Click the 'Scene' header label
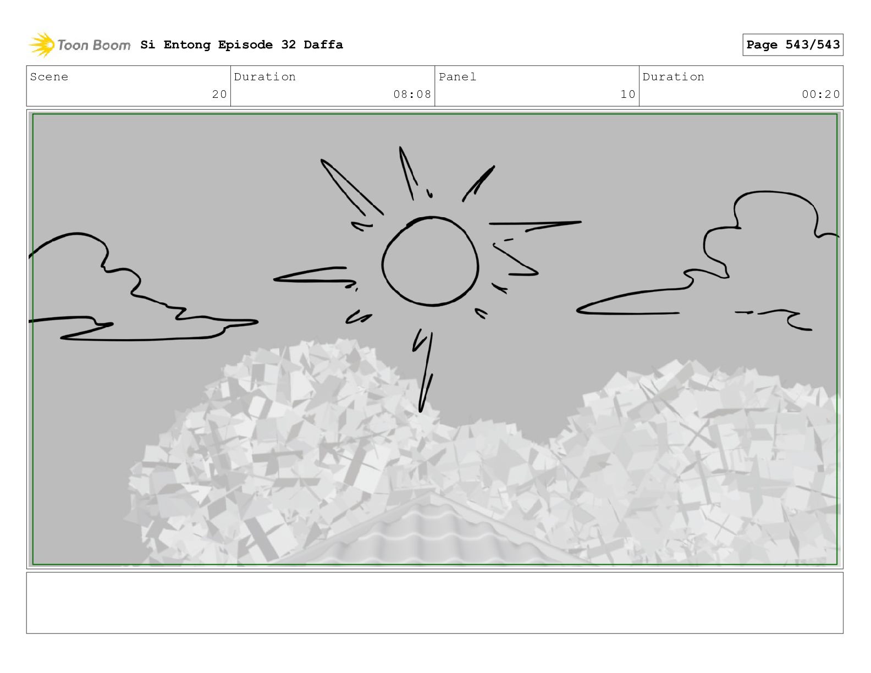 (49, 77)
